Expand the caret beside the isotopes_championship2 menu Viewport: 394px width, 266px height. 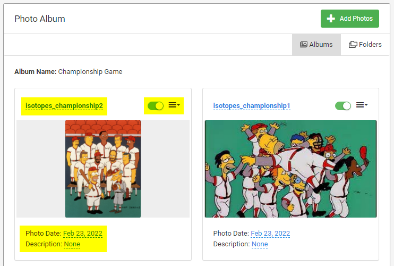(x=178, y=105)
